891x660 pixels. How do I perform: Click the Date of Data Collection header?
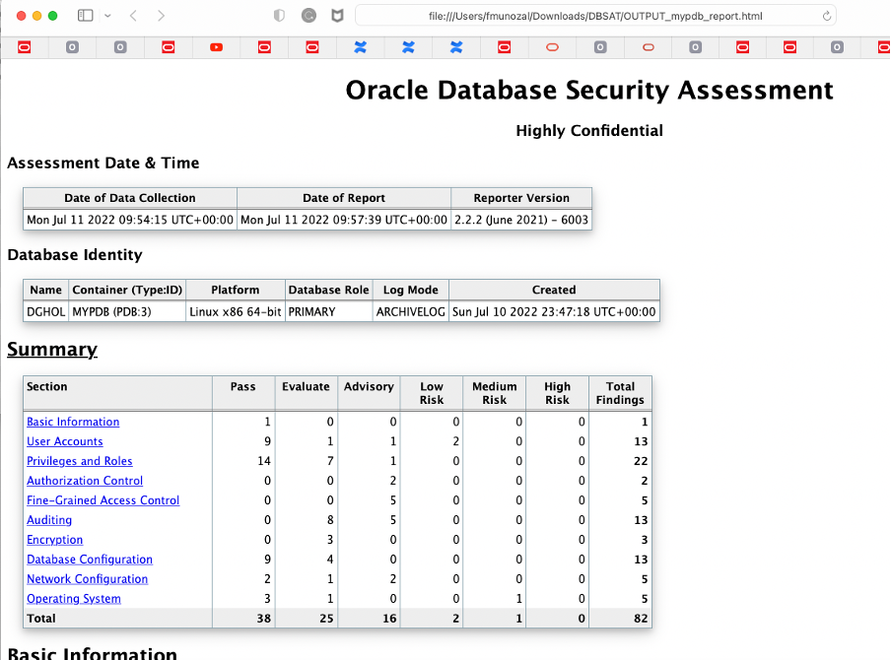[129, 198]
